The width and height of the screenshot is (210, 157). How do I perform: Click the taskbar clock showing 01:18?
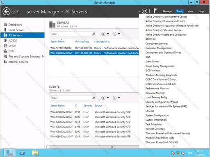click(x=200, y=153)
